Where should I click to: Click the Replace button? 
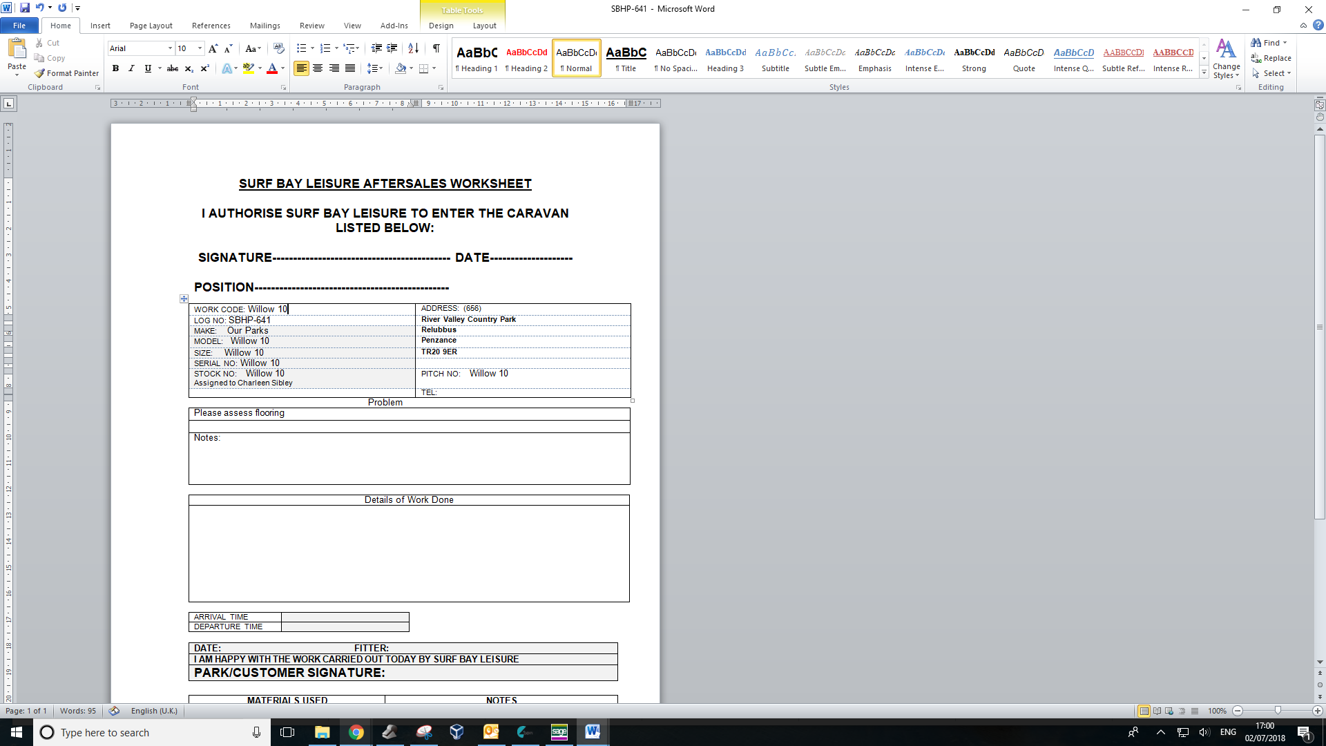(x=1276, y=58)
